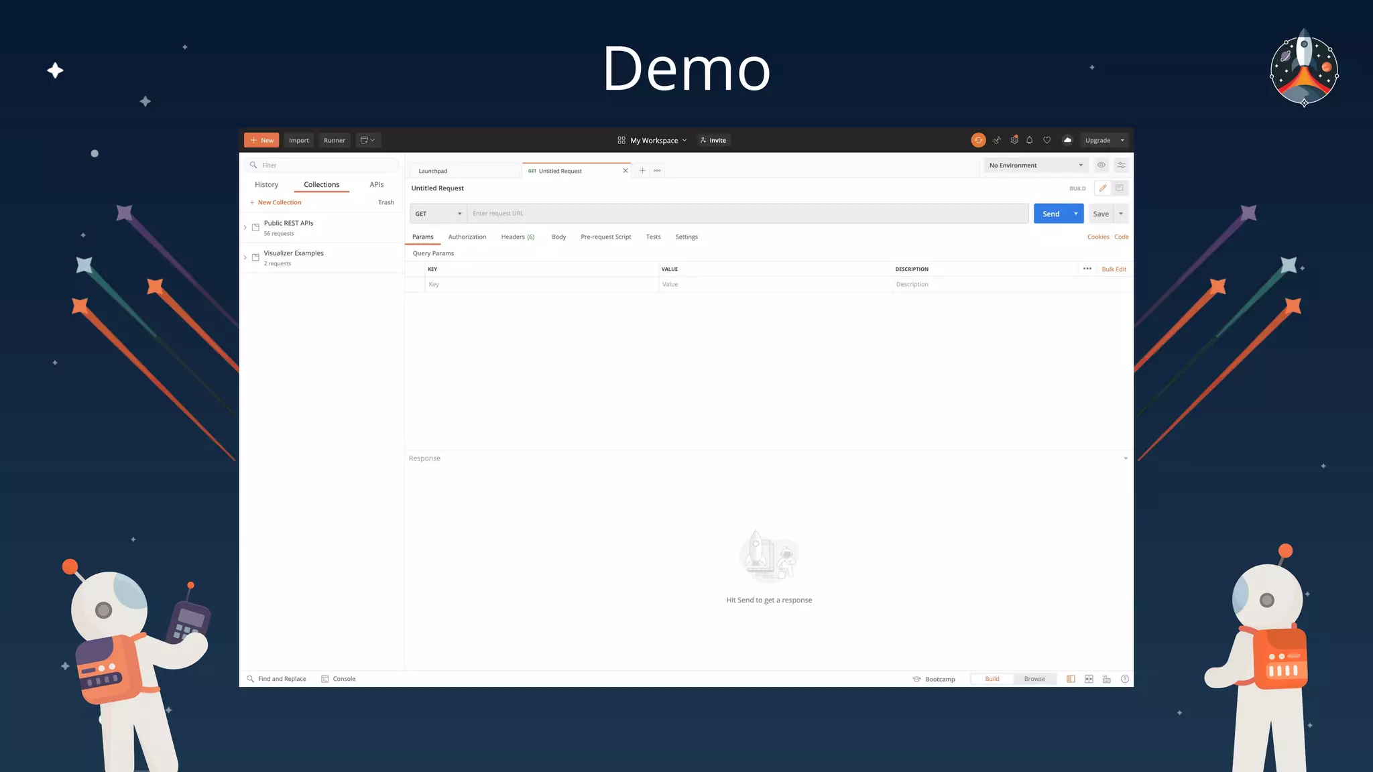Select the Params tab

pyautogui.click(x=422, y=237)
